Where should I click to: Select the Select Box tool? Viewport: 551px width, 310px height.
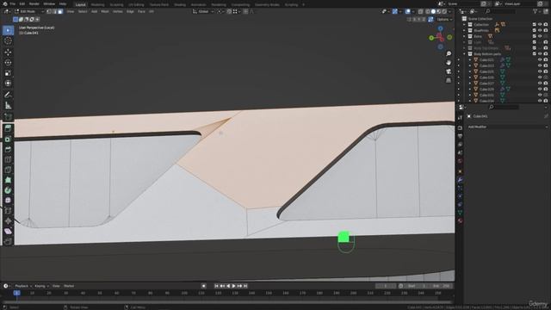pos(8,30)
